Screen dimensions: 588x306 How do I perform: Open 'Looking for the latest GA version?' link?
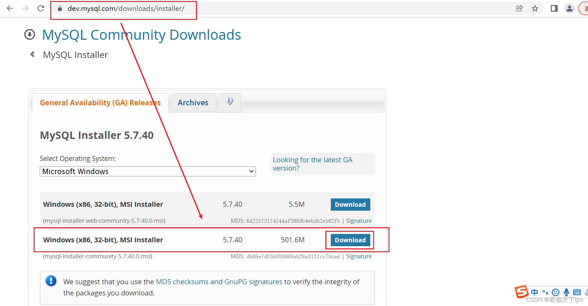(313, 164)
